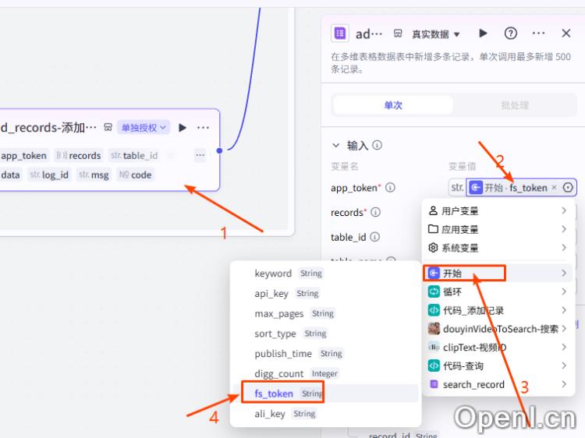Open 单独授权 dropdown on canvas node
585x438 pixels.
coord(144,128)
